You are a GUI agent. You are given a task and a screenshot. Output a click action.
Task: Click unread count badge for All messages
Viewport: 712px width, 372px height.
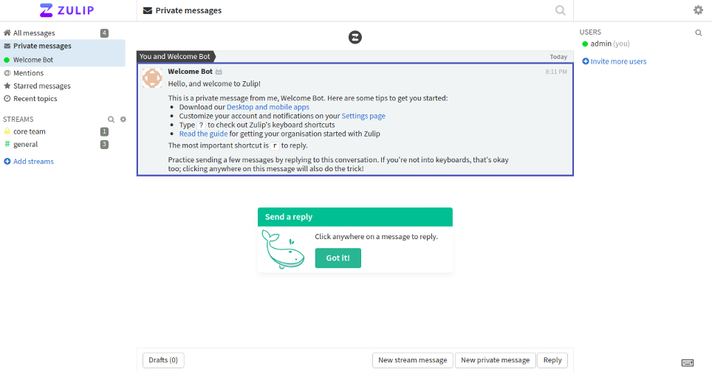coord(104,33)
